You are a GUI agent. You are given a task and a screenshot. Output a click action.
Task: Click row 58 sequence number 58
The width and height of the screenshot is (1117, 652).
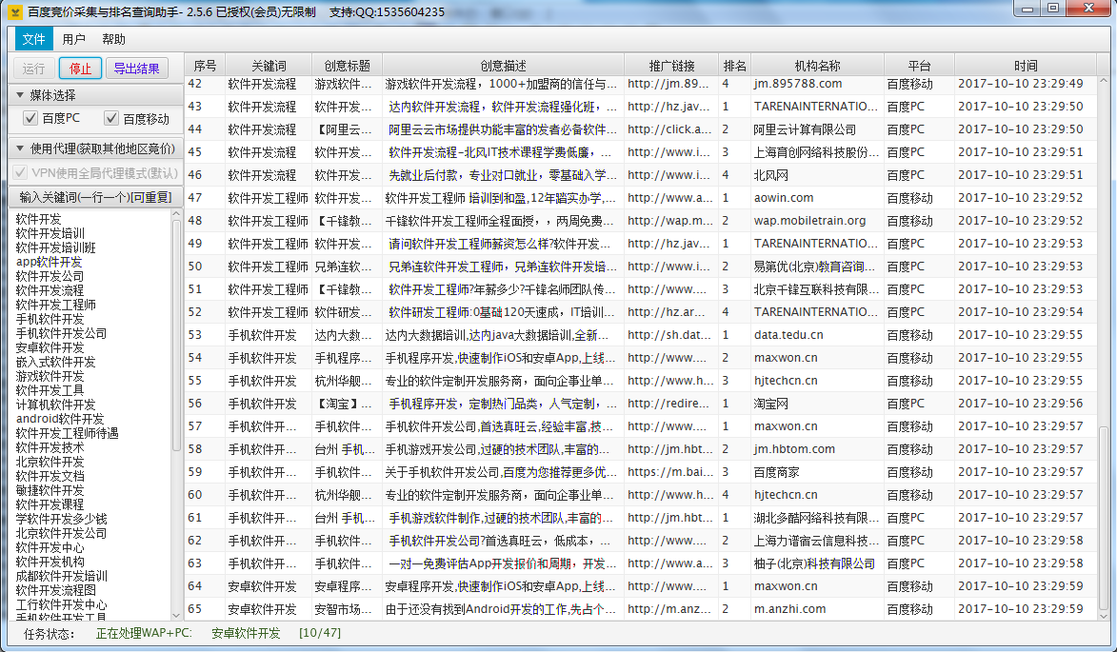(x=194, y=449)
